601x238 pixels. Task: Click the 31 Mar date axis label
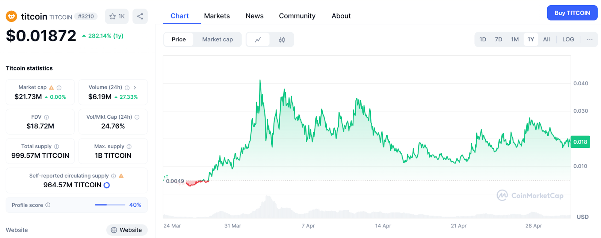click(233, 226)
